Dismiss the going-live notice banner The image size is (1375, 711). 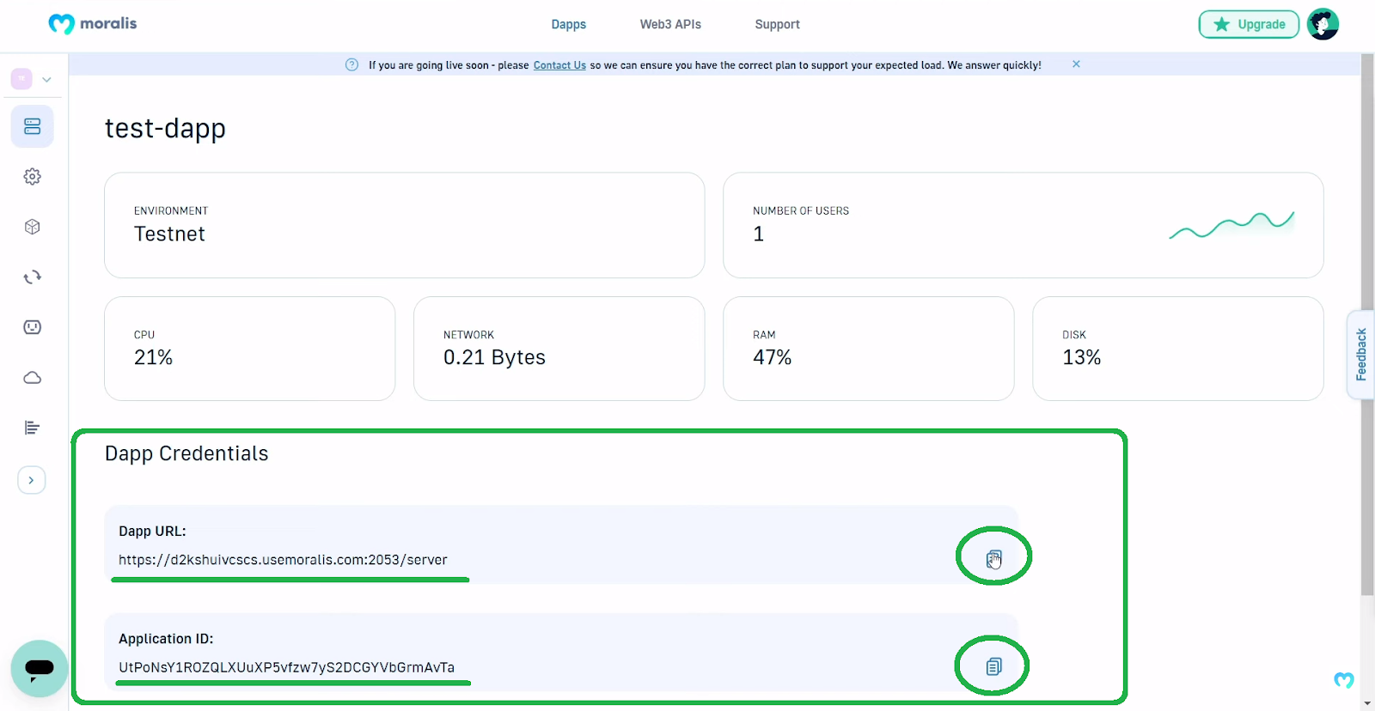pyautogui.click(x=1076, y=64)
